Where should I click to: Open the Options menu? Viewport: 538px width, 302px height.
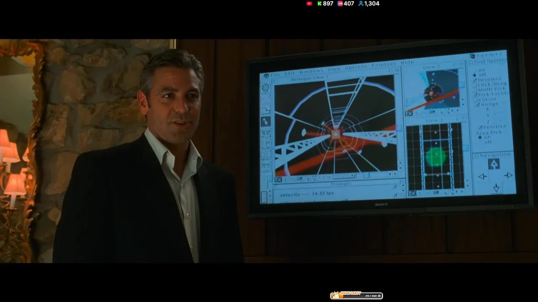pos(356,67)
